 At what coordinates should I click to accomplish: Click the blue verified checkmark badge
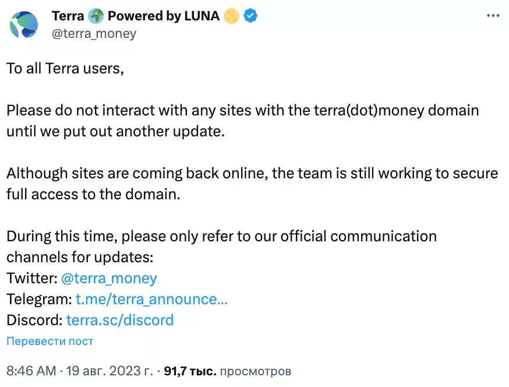click(250, 16)
